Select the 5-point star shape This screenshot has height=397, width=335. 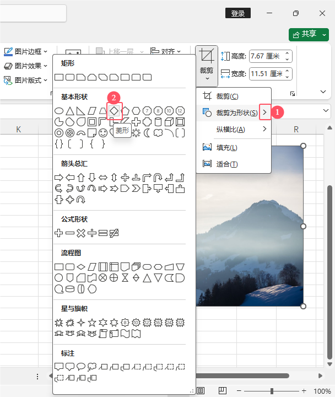coord(92,323)
